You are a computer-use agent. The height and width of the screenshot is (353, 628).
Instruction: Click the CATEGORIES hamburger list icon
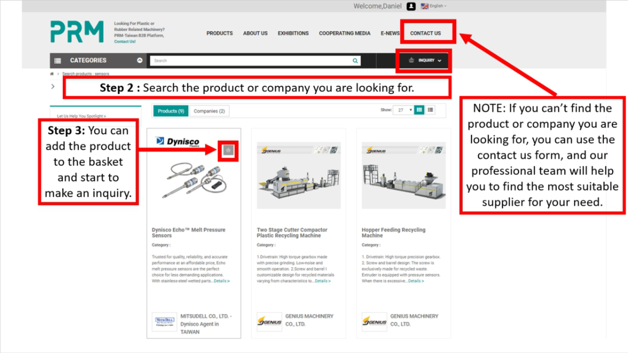pos(58,61)
